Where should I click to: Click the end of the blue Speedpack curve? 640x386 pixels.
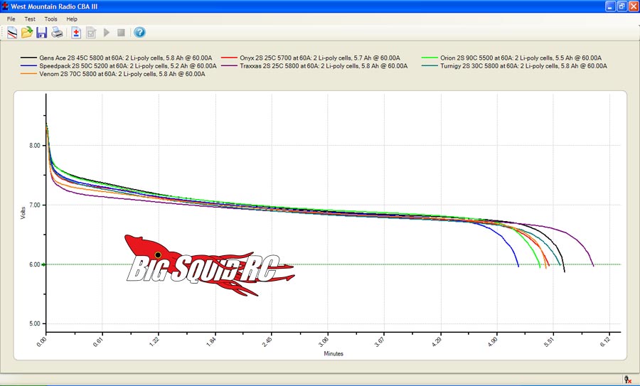[518, 266]
